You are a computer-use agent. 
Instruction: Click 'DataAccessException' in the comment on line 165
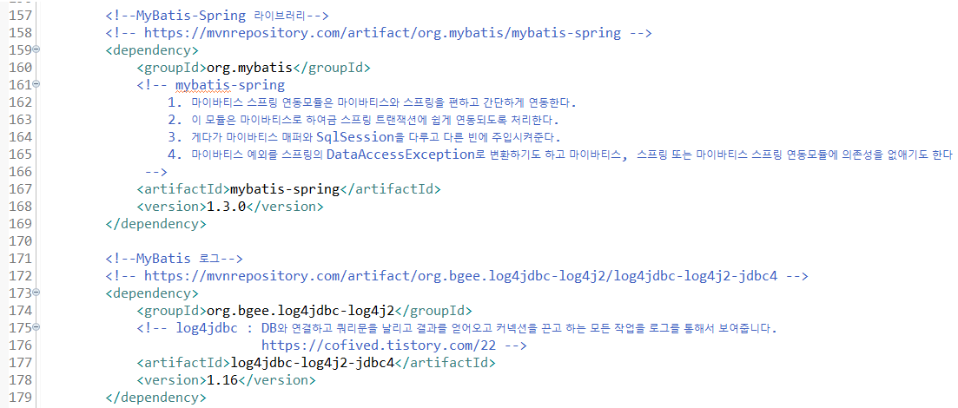tap(400, 155)
